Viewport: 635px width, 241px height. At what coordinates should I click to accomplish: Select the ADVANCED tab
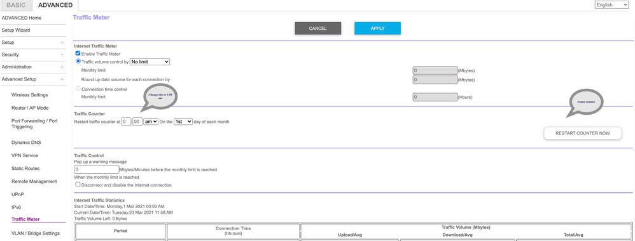(55, 5)
